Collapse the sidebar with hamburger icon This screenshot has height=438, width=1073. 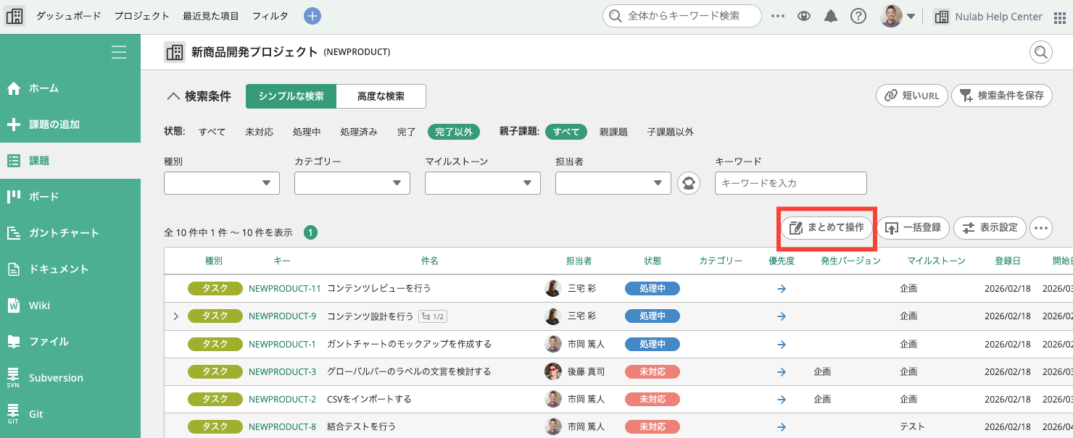(119, 52)
